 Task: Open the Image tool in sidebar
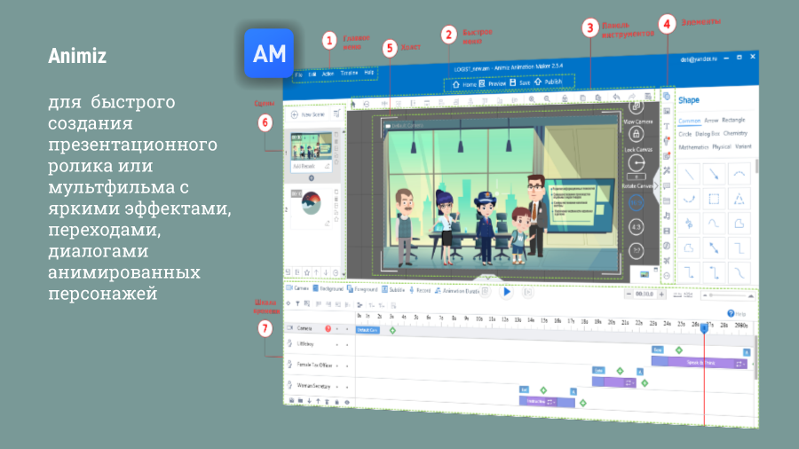[x=667, y=111]
